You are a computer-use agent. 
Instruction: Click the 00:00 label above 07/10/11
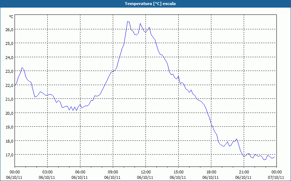[x=276, y=172]
